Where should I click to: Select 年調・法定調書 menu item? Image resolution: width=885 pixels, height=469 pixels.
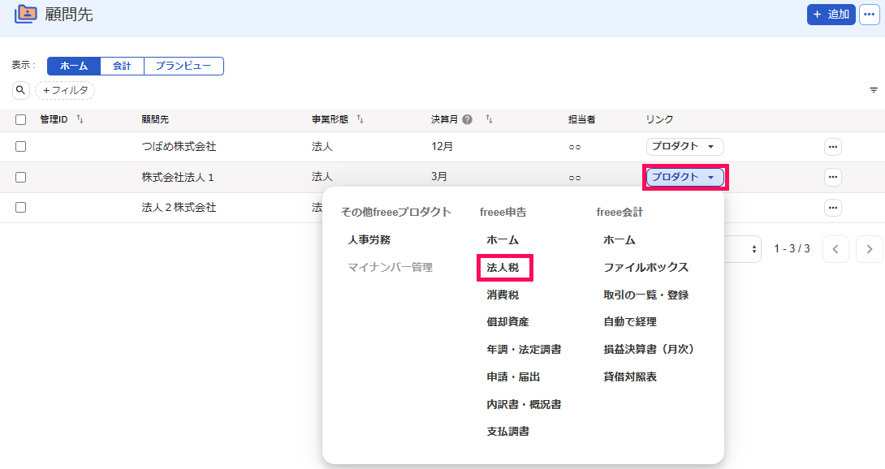click(524, 350)
